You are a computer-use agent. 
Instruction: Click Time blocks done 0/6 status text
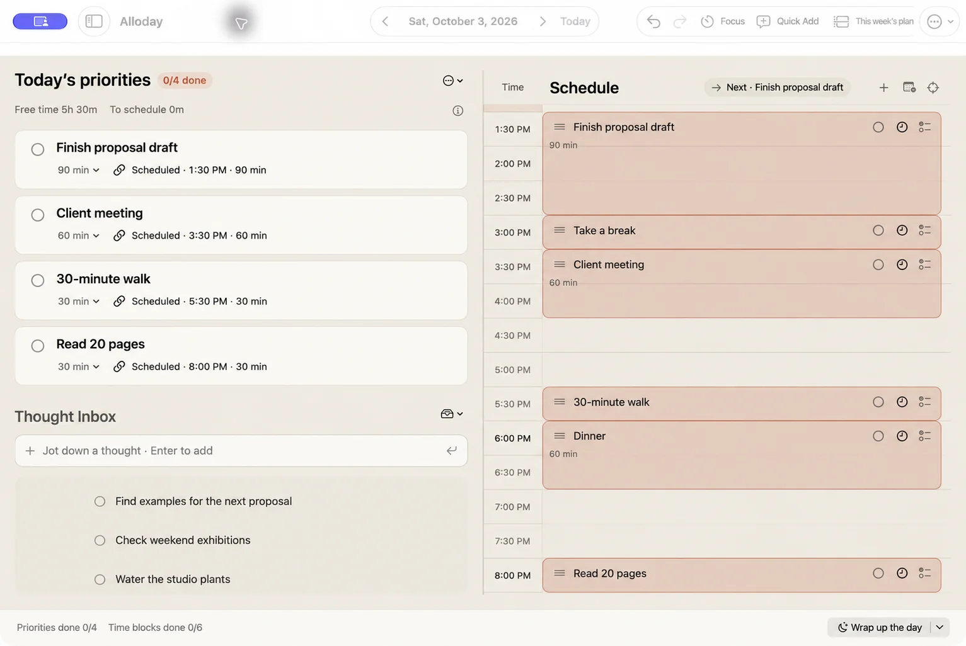(155, 628)
